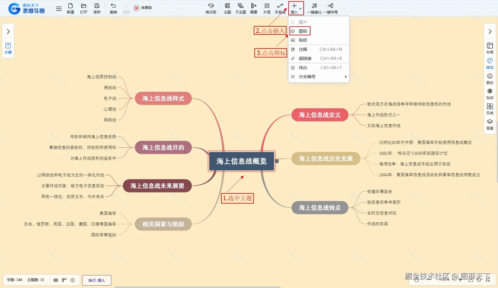
Task: Select the 海上指挥控制战 subtopic
Action: (101, 77)
